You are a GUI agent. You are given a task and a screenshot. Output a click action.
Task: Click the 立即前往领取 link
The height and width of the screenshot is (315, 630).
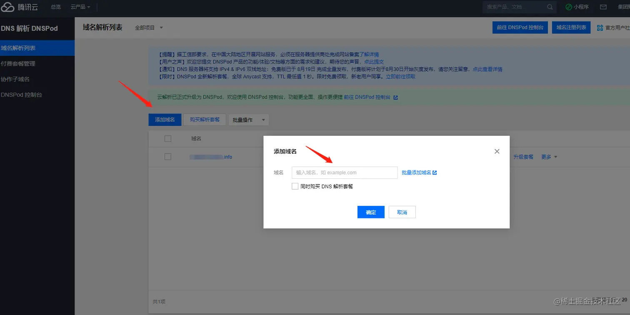pos(400,77)
